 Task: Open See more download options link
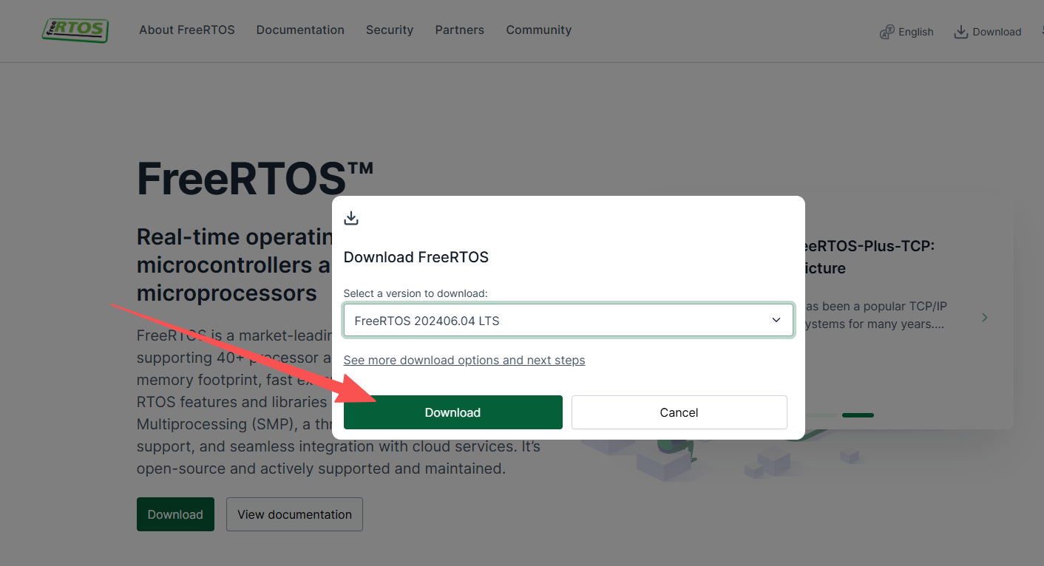click(x=464, y=360)
